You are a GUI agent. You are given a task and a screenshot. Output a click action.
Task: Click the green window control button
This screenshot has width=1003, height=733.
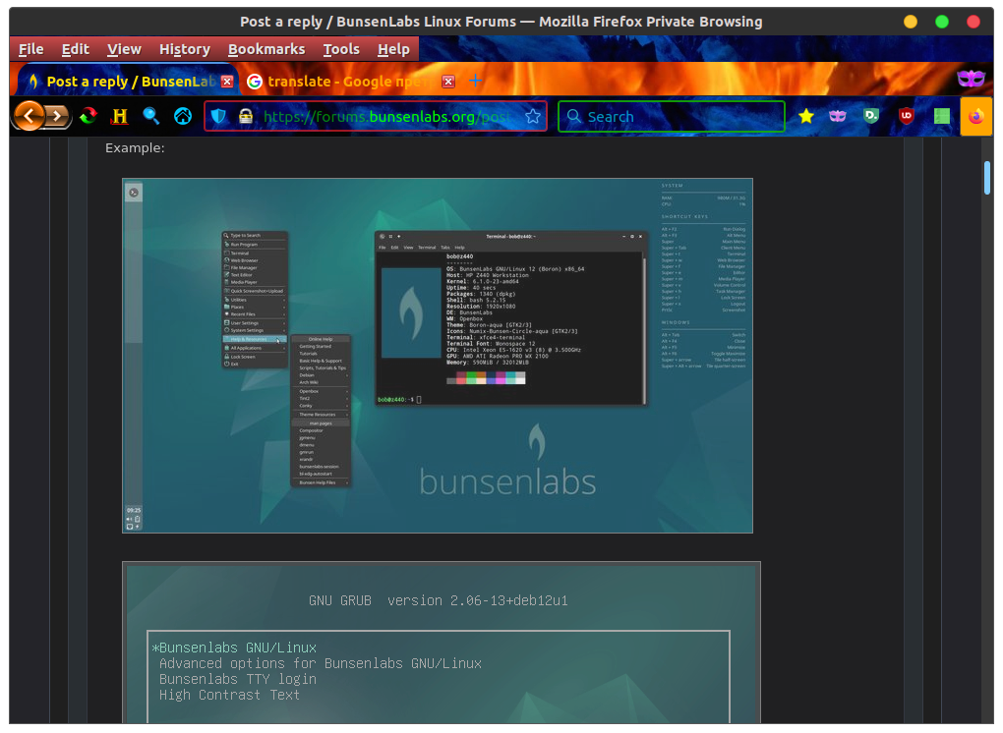click(942, 22)
